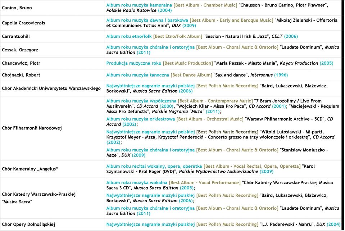Click the 'Carrantuohill' name cell
The image size is (345, 231).
tap(16, 36)
